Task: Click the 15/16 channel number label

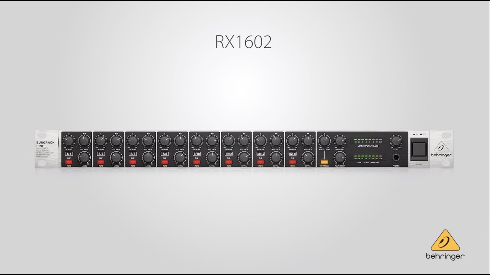Action: click(292, 154)
